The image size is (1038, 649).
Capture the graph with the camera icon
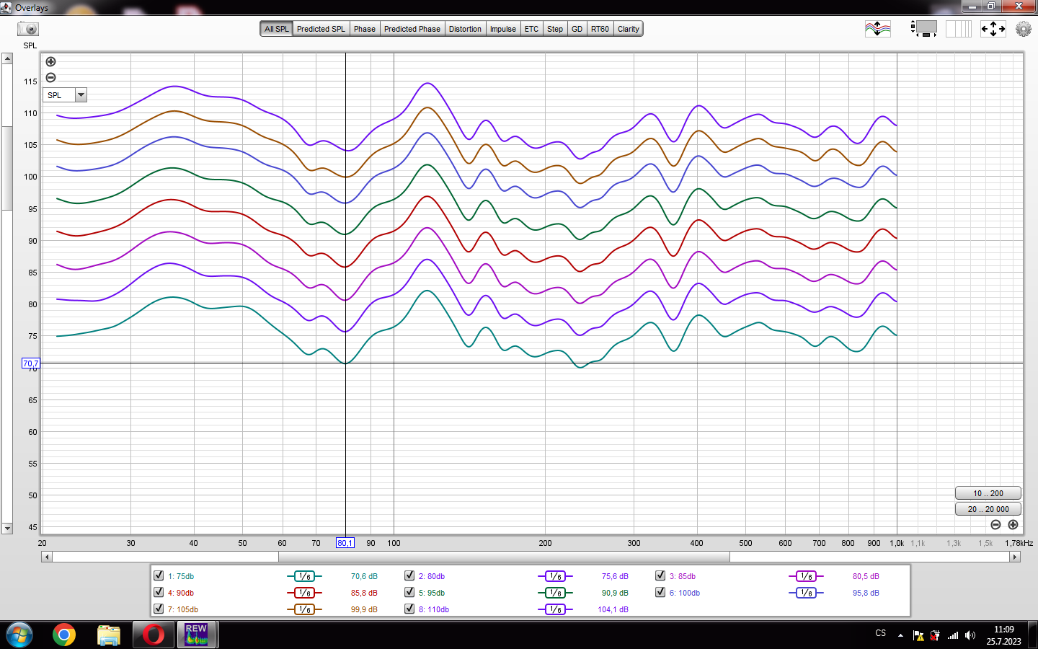(28, 29)
